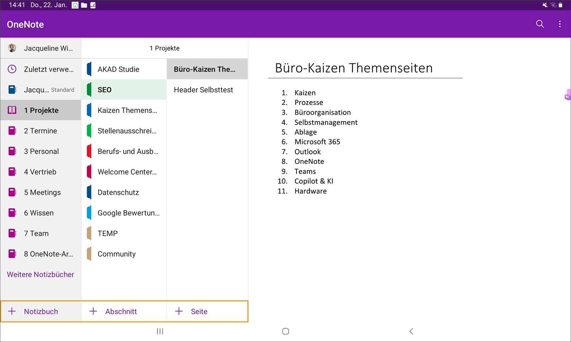The image size is (571, 342).
Task: Open the Android recent apps button
Action: click(160, 331)
